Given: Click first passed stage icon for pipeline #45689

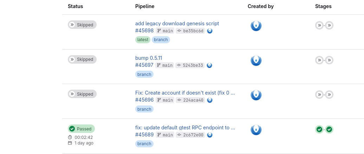Looking at the screenshot, I should (319, 129).
